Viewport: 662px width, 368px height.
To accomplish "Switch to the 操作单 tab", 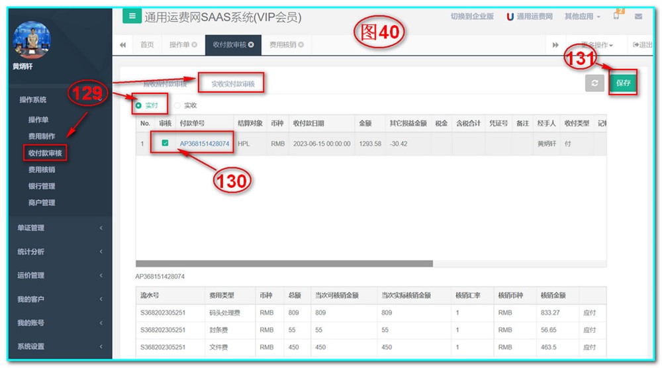I will click(x=179, y=45).
